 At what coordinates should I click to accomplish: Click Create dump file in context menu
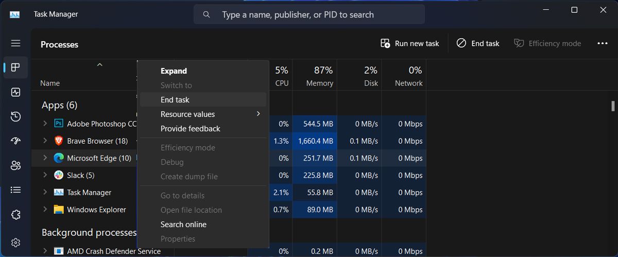pos(203,177)
